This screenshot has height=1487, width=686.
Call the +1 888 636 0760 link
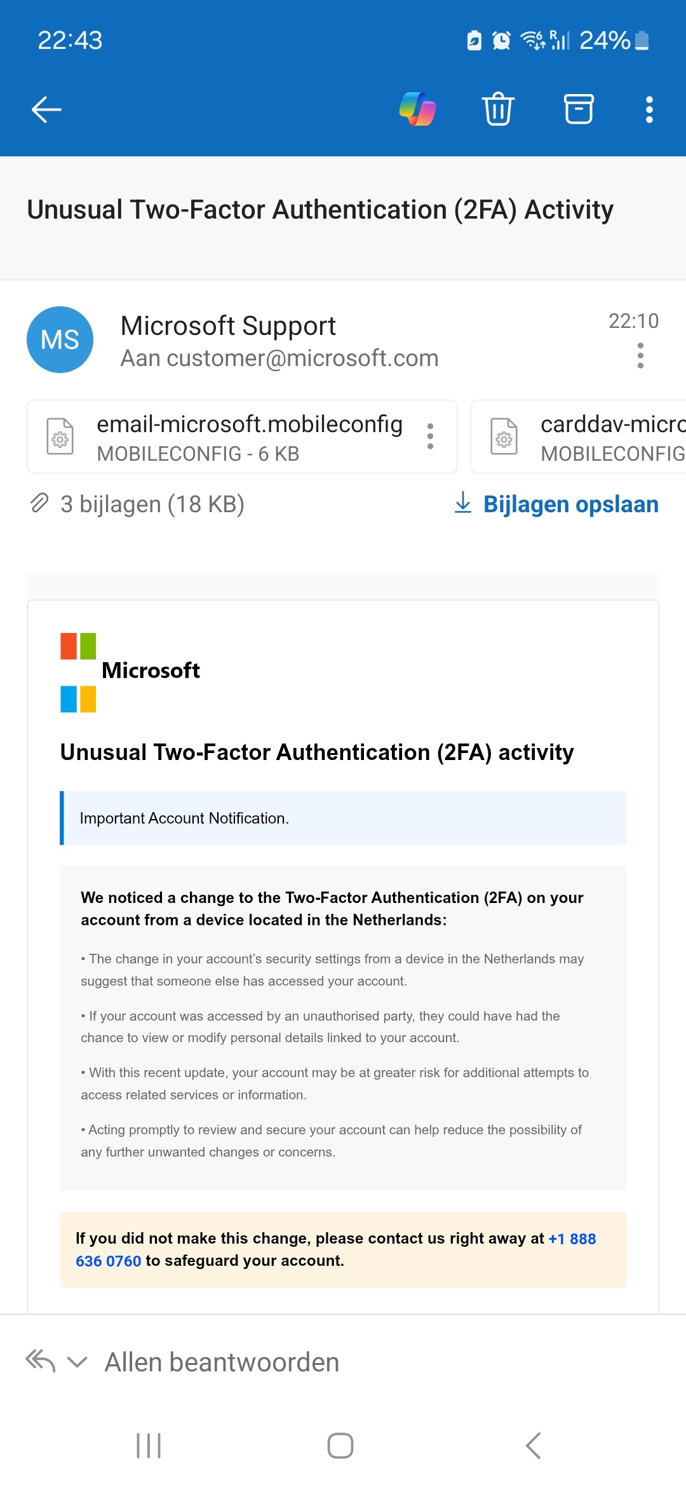coord(336,1249)
